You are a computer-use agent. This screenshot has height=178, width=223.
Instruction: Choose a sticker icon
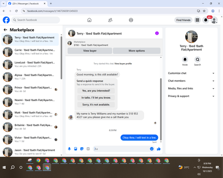pyautogui.click(x=82, y=149)
